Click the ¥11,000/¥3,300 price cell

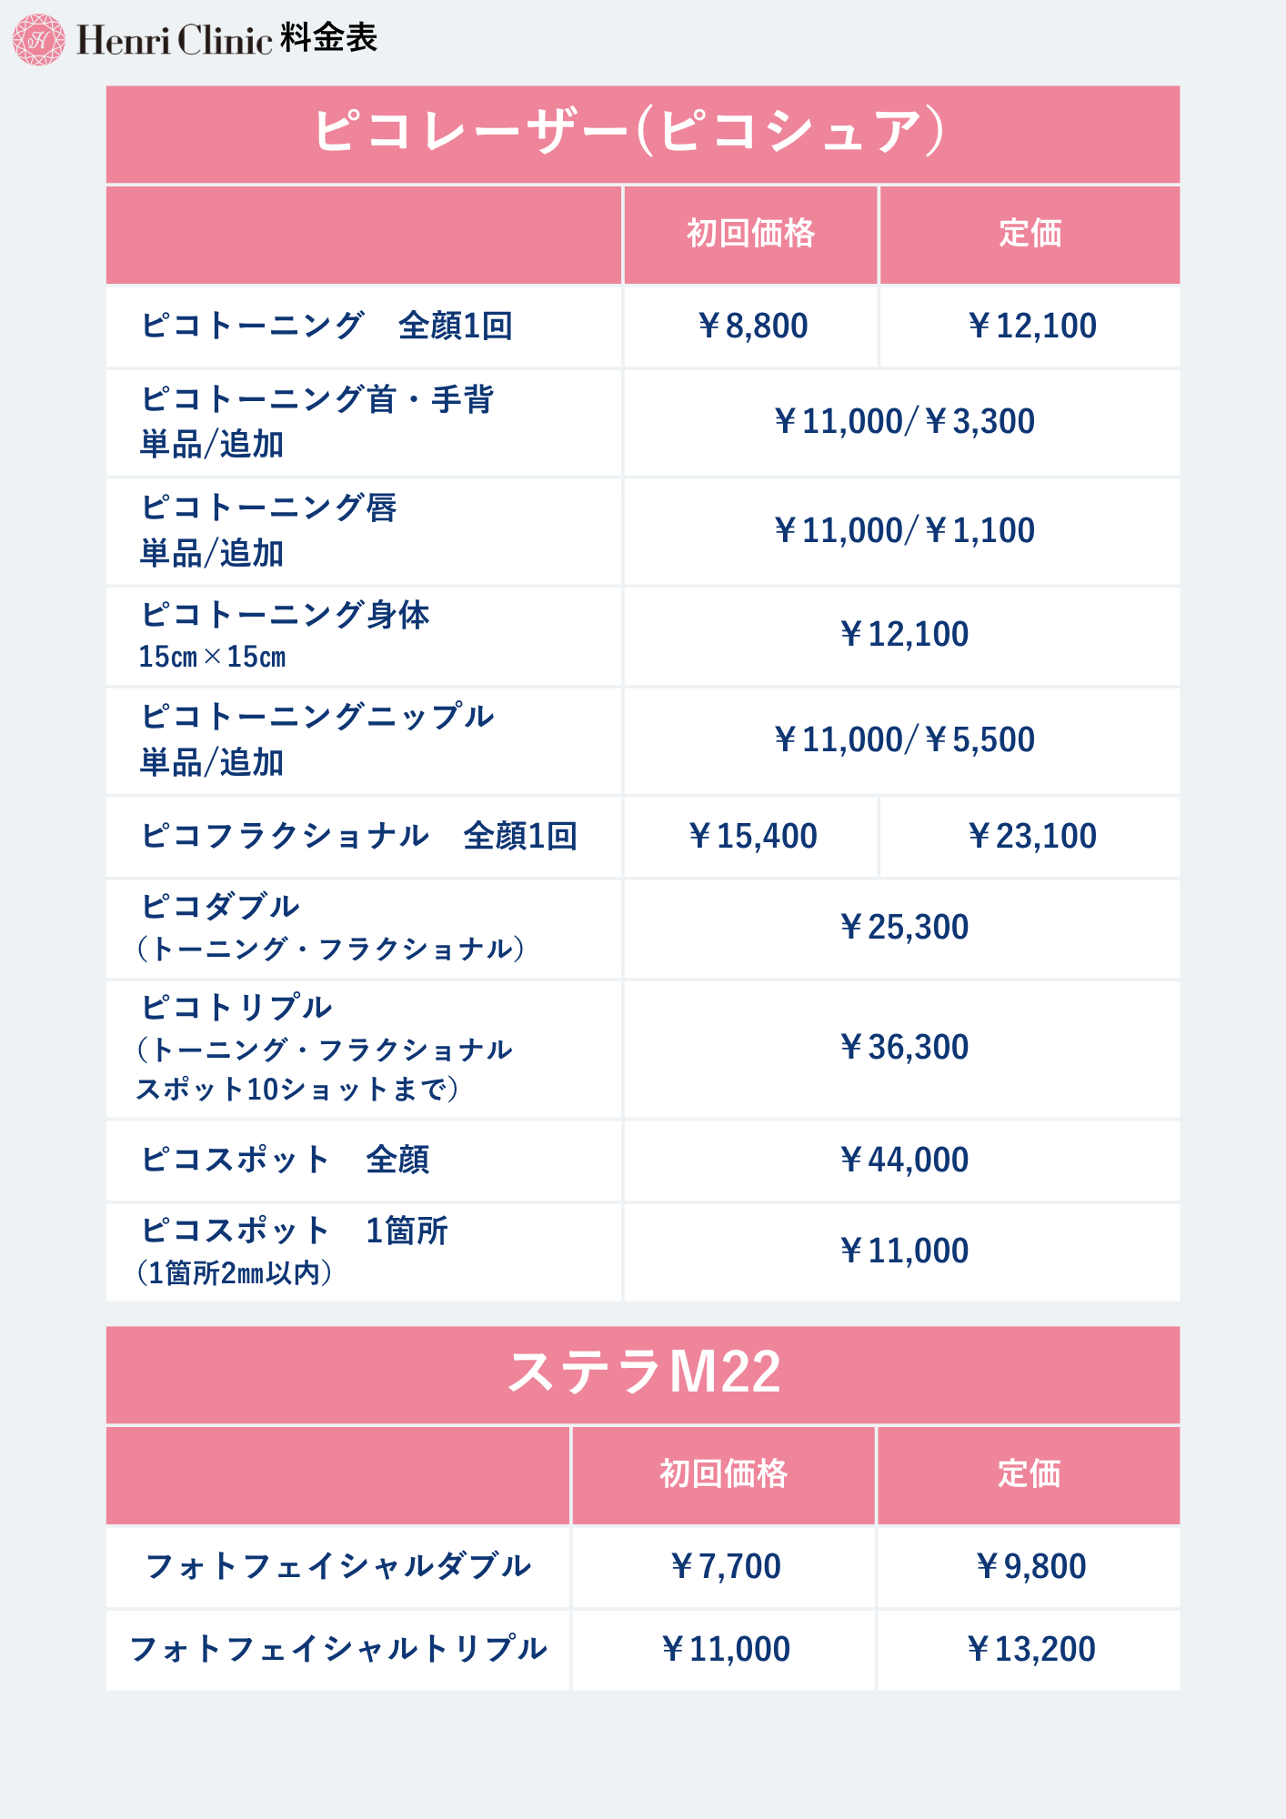pyautogui.click(x=903, y=422)
